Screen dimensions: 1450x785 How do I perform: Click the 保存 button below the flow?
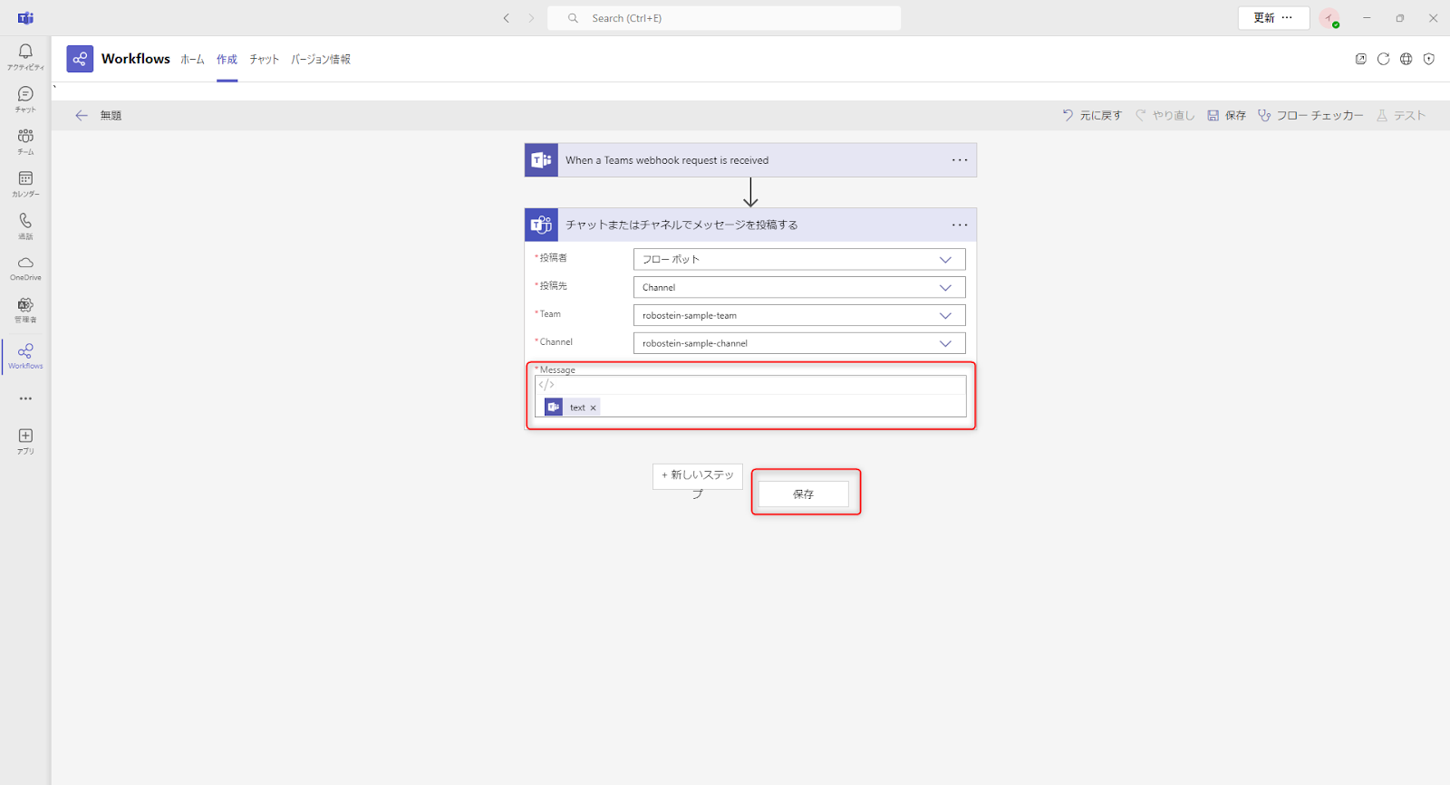804,493
